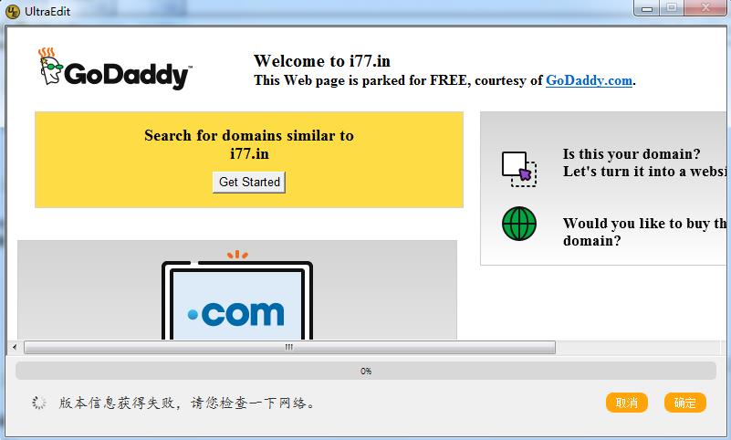Screen dimensions: 731x440
Task: Click the loading spinner icon
Action: (x=38, y=403)
